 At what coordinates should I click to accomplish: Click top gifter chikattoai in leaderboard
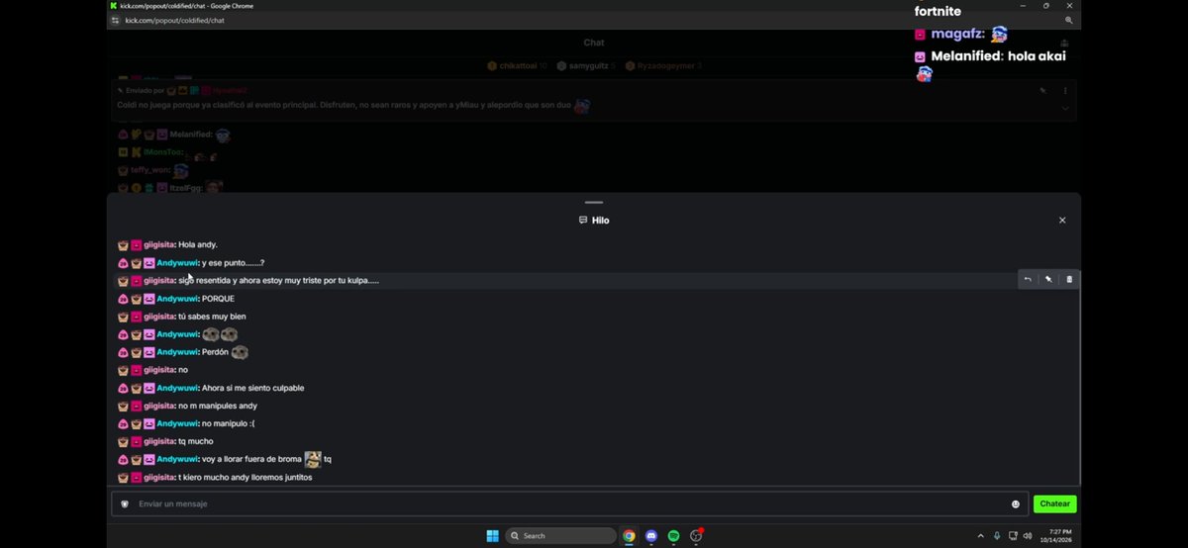click(x=516, y=66)
